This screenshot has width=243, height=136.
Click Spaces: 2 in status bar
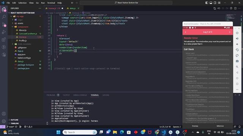point(177,127)
